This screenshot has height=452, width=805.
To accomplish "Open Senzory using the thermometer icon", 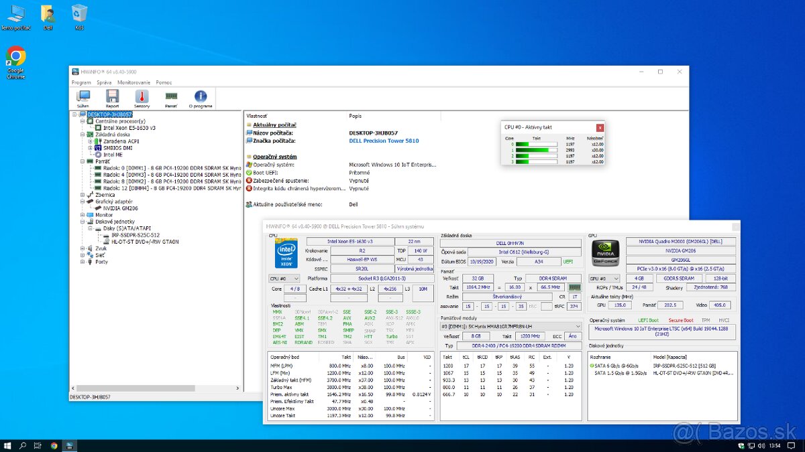I will click(x=140, y=95).
